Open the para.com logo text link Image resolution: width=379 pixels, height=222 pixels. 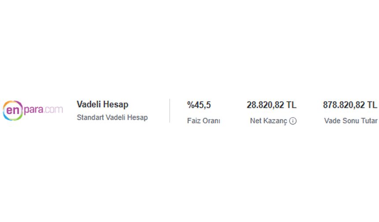click(43, 110)
